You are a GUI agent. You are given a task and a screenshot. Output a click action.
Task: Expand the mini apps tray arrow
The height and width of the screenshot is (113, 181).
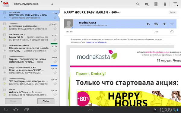tap(91, 110)
